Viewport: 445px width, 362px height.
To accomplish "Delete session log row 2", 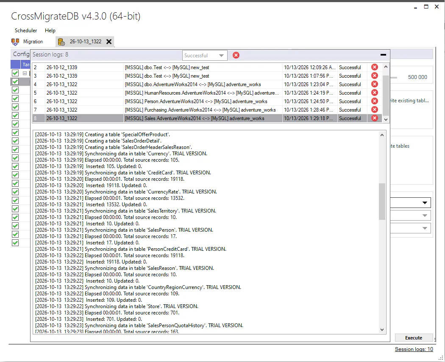I will 374,67.
